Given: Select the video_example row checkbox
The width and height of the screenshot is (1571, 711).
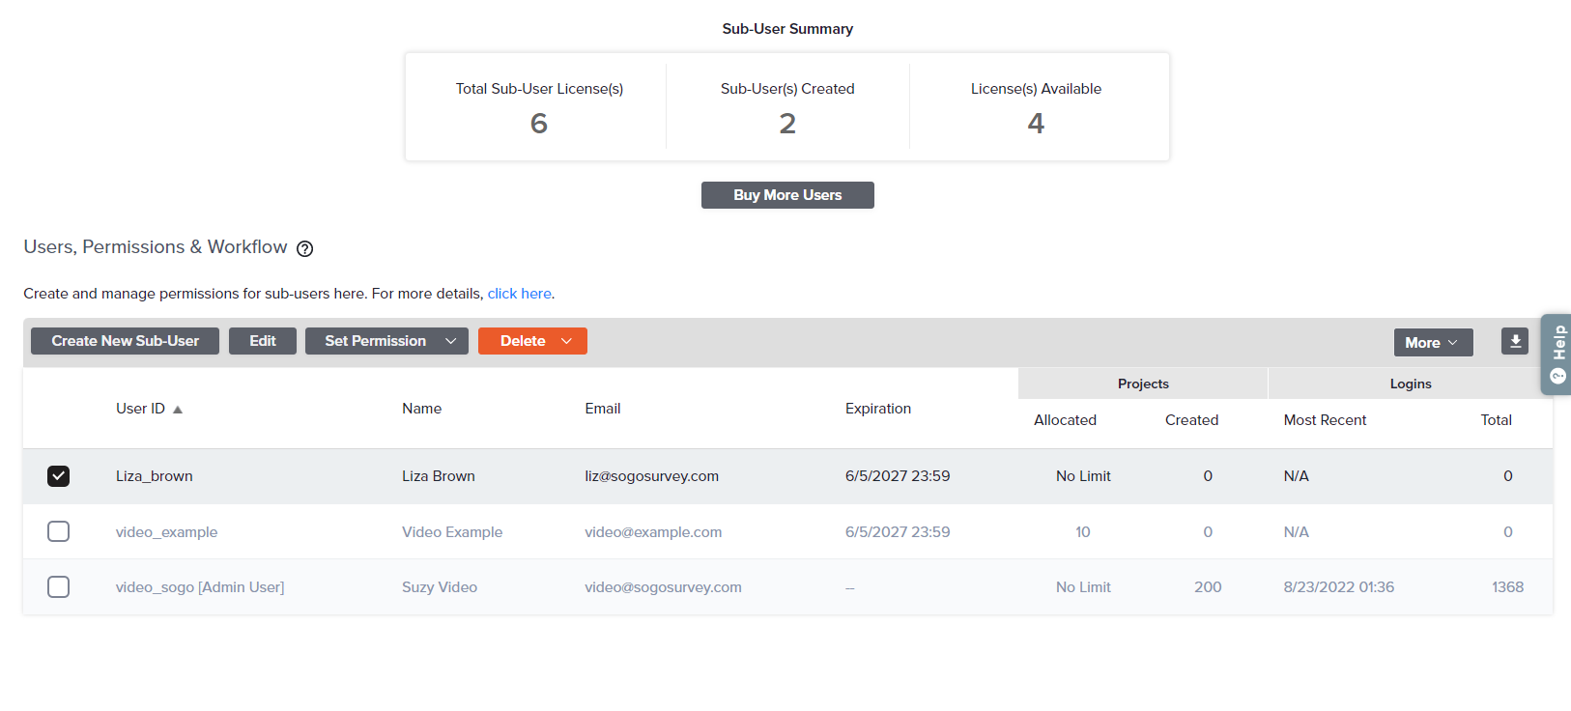Looking at the screenshot, I should (x=59, y=531).
